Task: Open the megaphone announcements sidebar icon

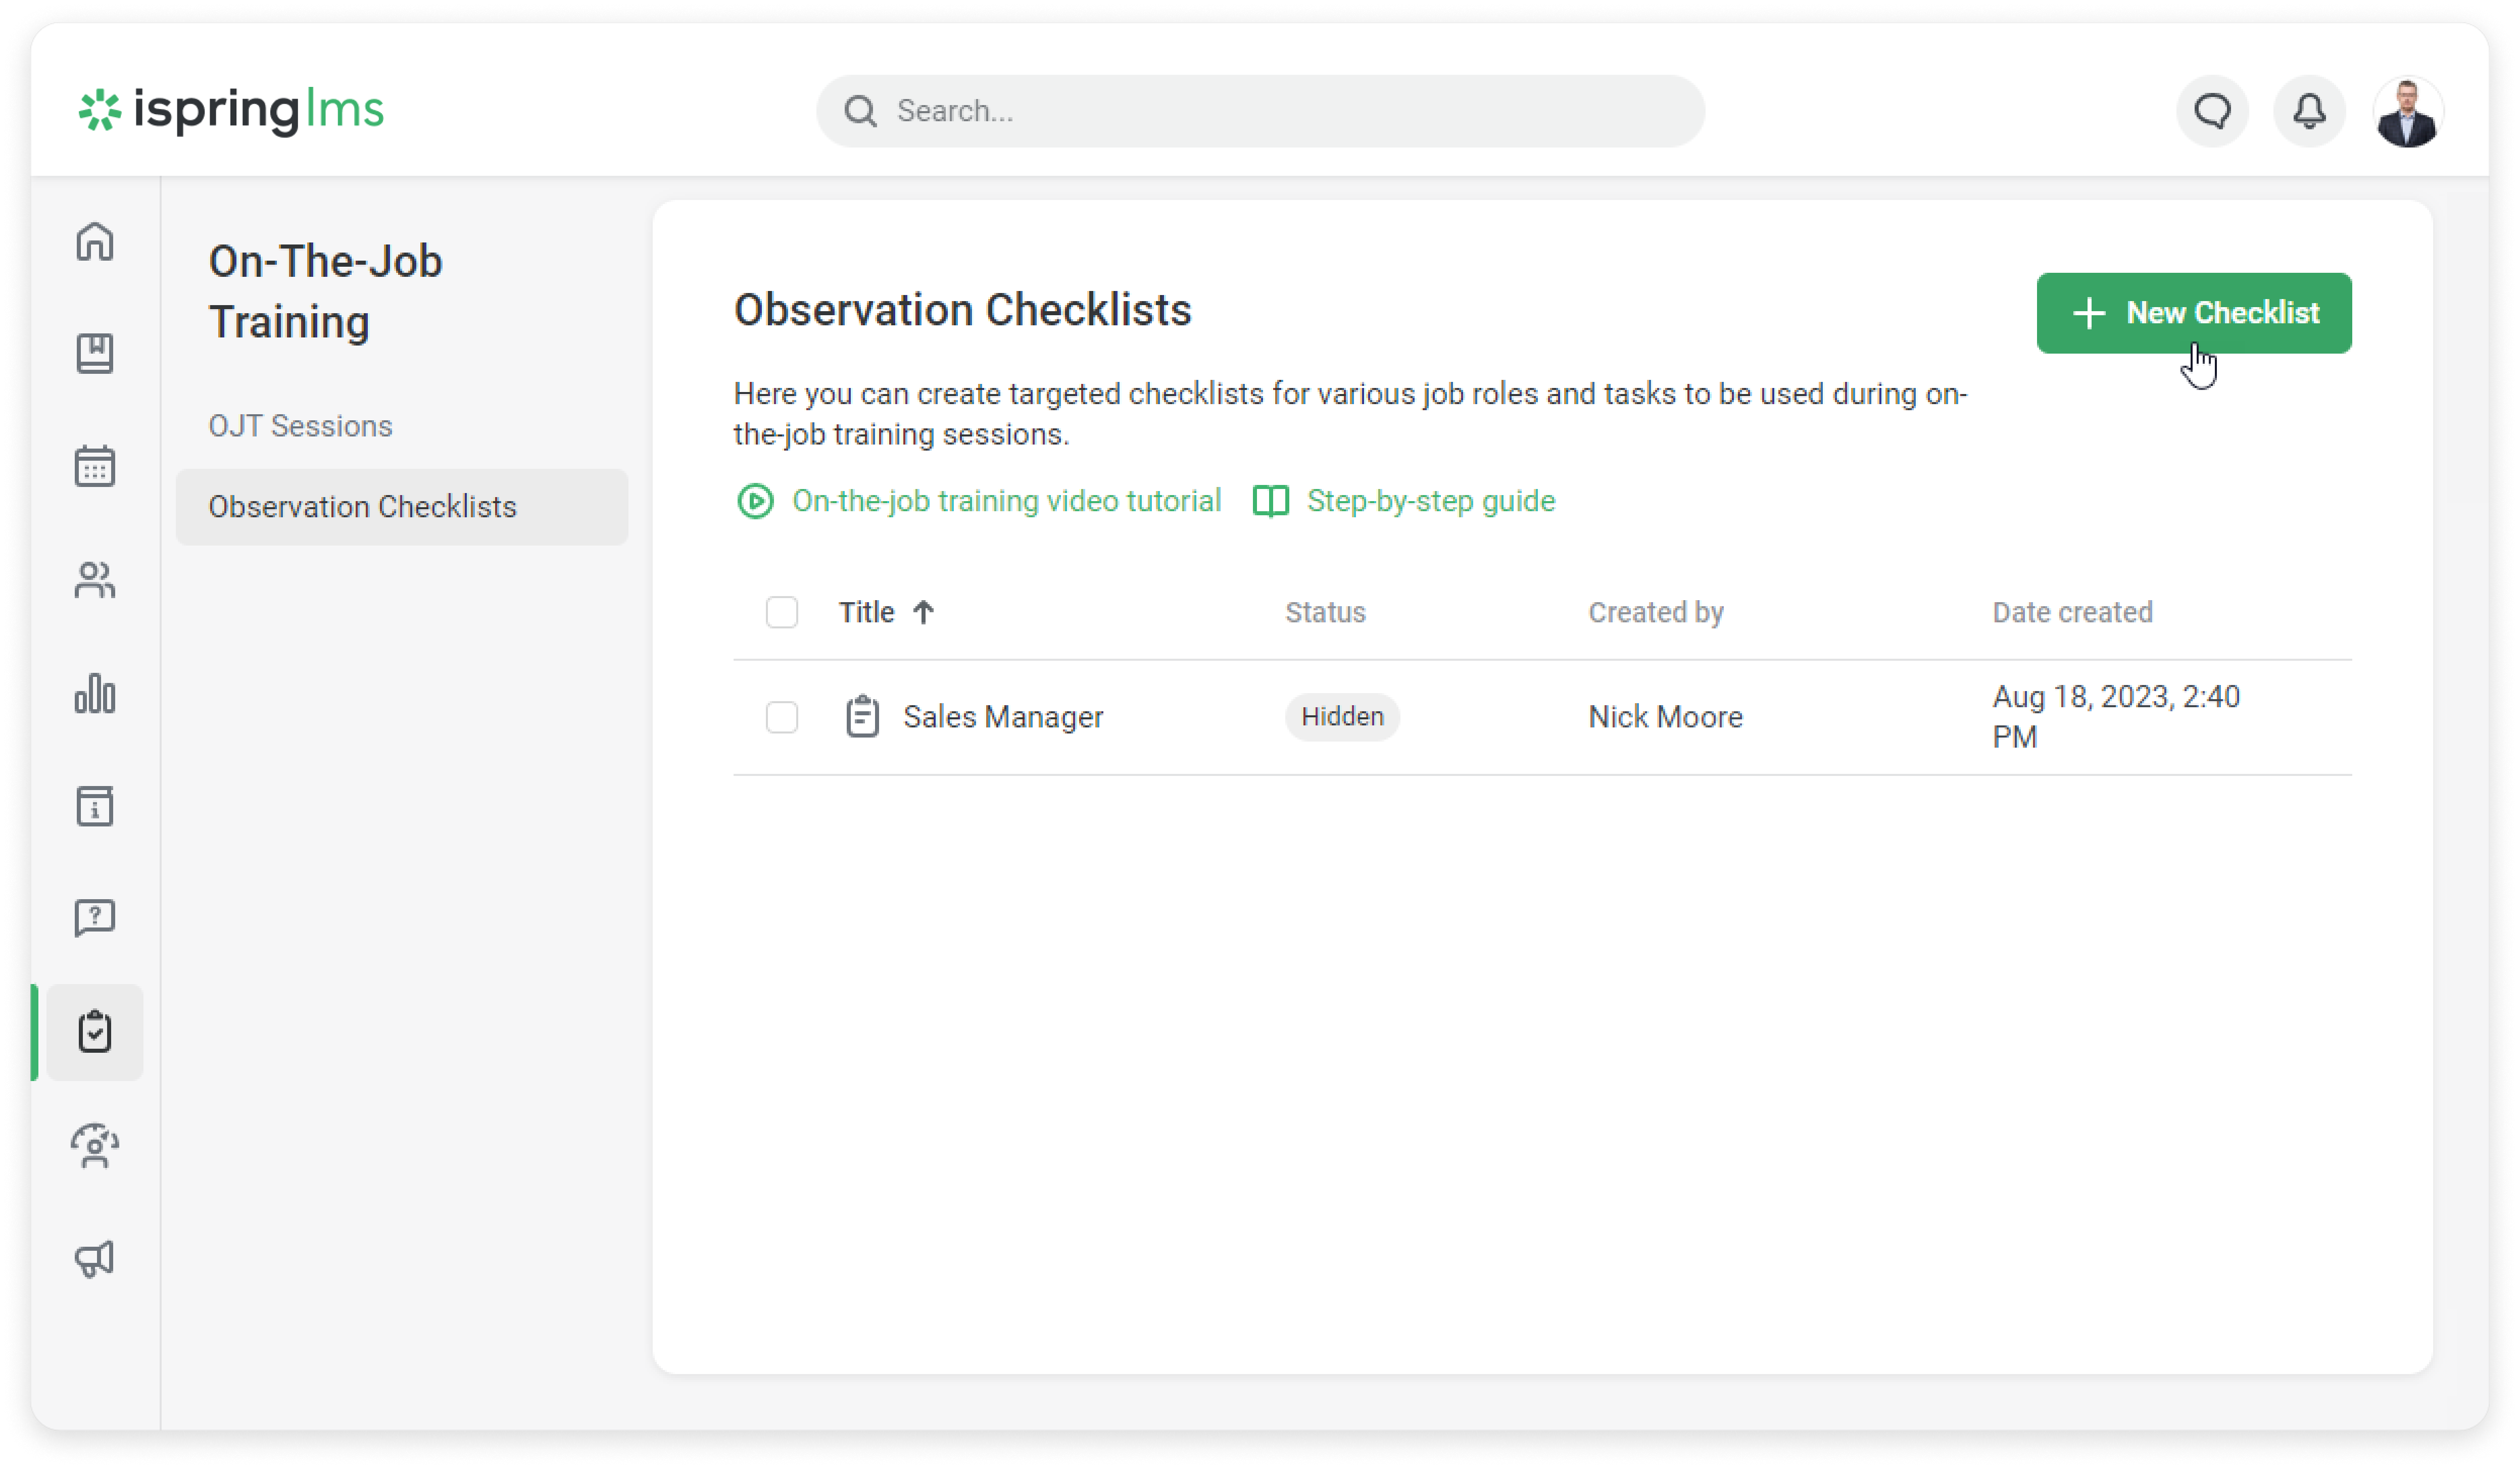Action: pos(95,1258)
